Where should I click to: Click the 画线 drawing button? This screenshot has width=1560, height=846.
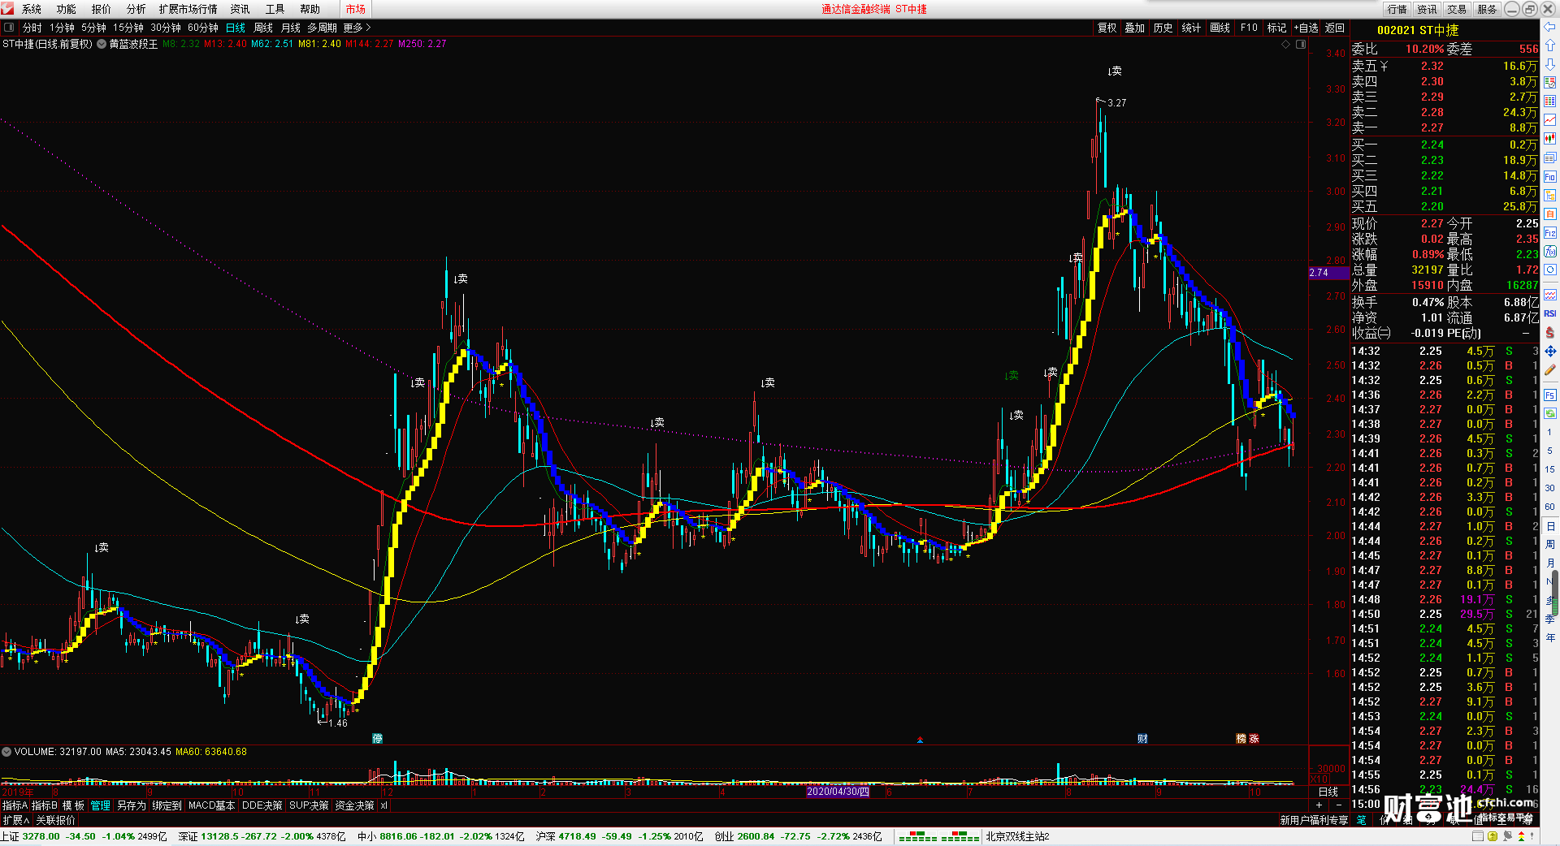pyautogui.click(x=1220, y=28)
